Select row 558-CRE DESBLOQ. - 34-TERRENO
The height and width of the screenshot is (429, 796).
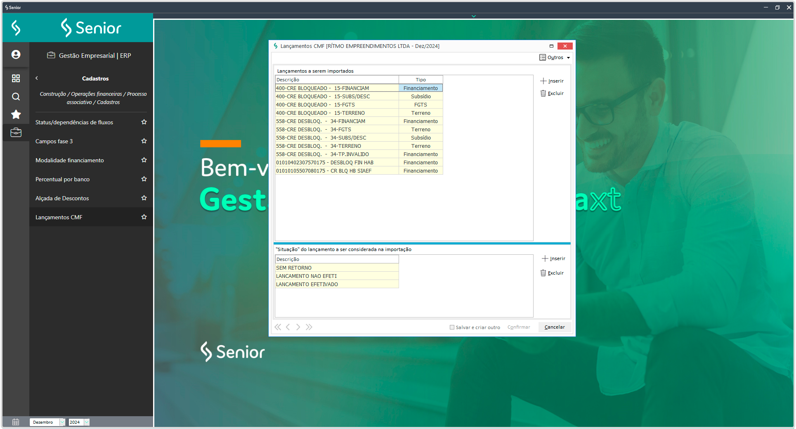359,146
